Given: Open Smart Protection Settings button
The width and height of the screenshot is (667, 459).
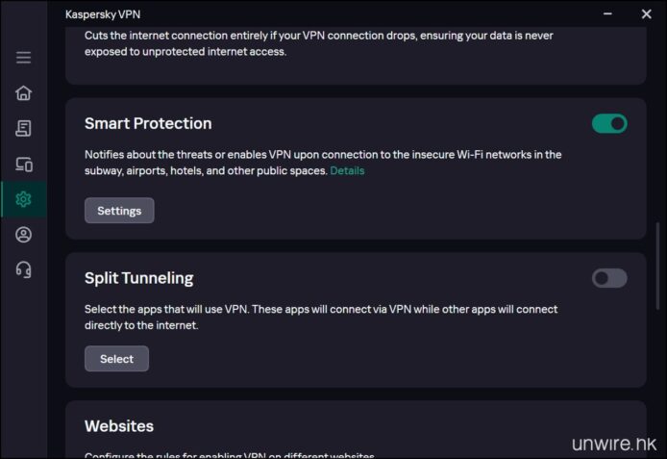Looking at the screenshot, I should (119, 211).
